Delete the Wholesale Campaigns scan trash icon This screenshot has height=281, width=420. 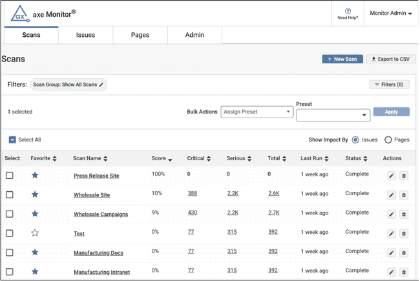click(404, 214)
